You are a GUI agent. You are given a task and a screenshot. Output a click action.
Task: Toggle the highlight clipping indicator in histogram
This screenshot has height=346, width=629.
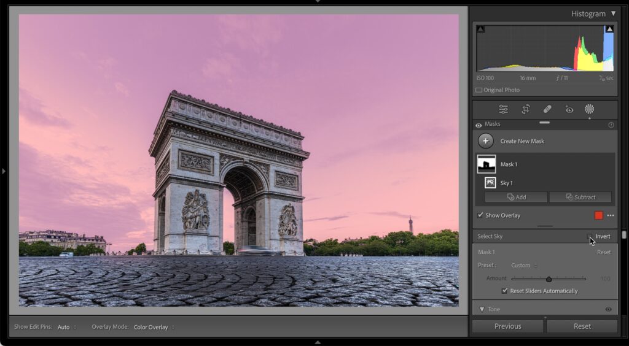pyautogui.click(x=609, y=29)
